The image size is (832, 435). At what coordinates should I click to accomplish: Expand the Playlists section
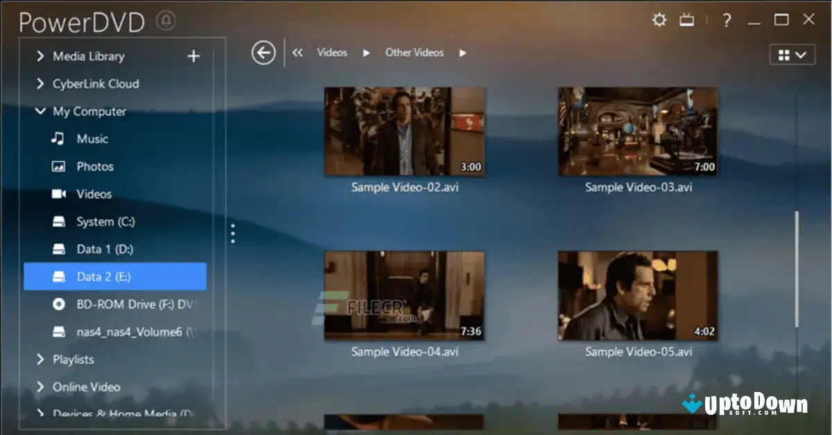40,359
